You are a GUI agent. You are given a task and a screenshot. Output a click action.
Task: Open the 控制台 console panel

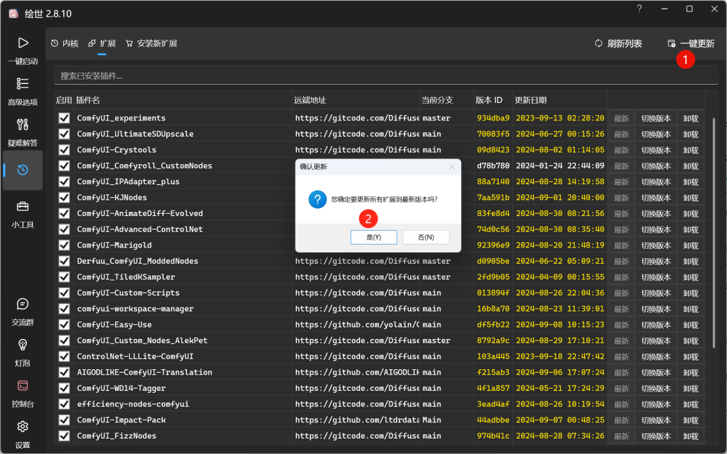click(x=22, y=391)
